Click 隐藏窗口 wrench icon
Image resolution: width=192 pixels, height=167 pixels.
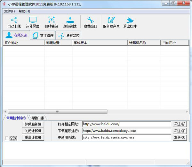pyautogui.click(x=91, y=20)
